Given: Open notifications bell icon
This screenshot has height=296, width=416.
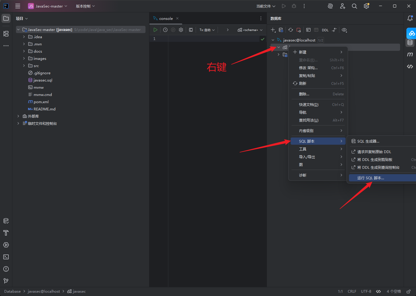Looking at the screenshot, I should point(410,18).
